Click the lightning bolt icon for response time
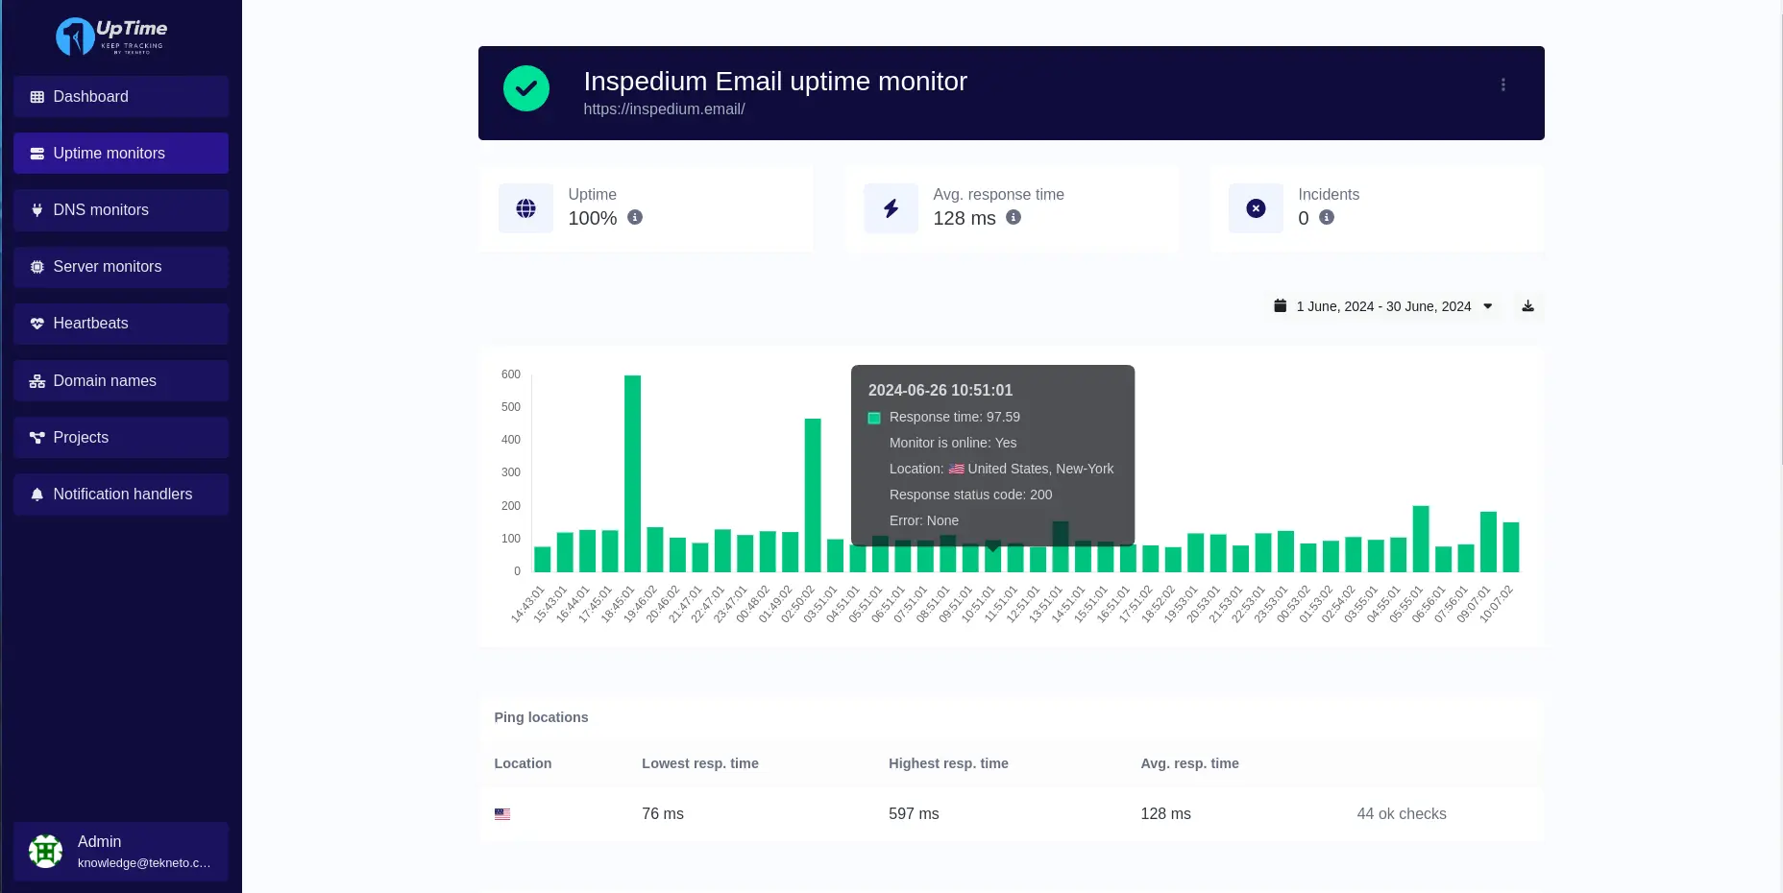The width and height of the screenshot is (1783, 893). 891,208
